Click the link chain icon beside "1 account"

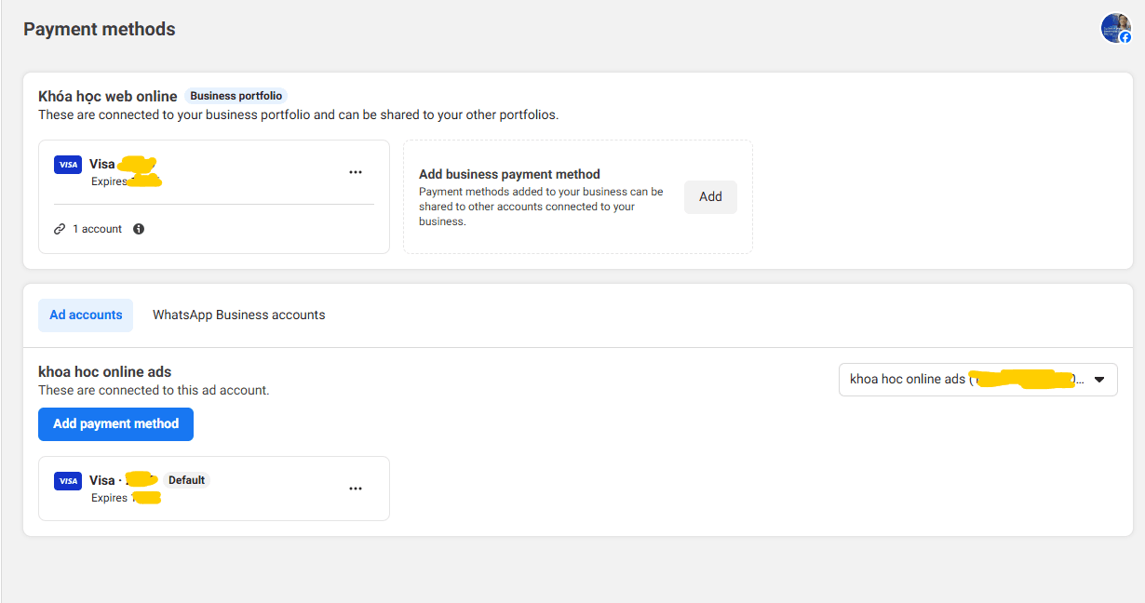[x=59, y=228]
